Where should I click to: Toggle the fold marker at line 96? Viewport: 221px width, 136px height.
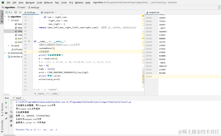tap(33, 79)
